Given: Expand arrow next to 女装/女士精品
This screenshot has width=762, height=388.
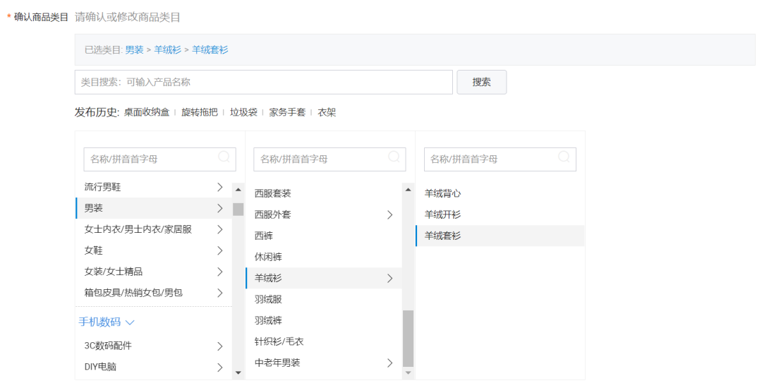Looking at the screenshot, I should [x=219, y=272].
